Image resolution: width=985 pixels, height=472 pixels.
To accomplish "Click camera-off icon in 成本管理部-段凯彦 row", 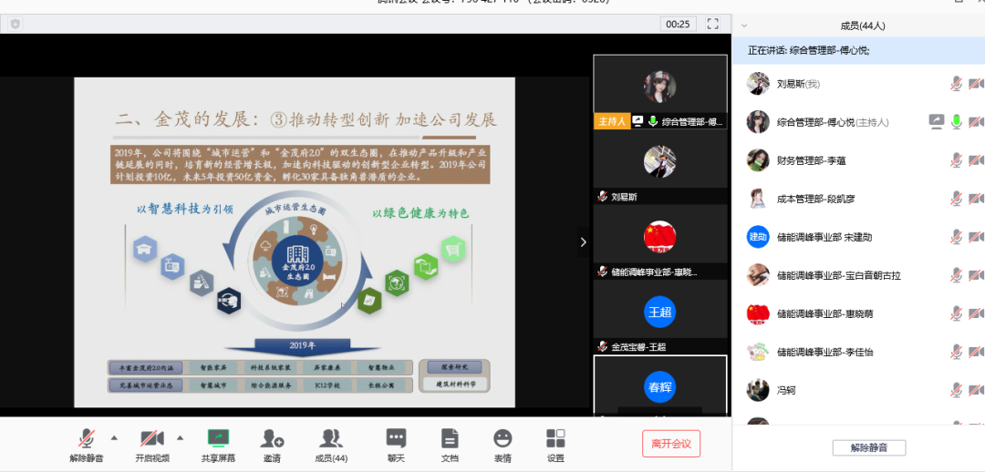I will coord(976,199).
